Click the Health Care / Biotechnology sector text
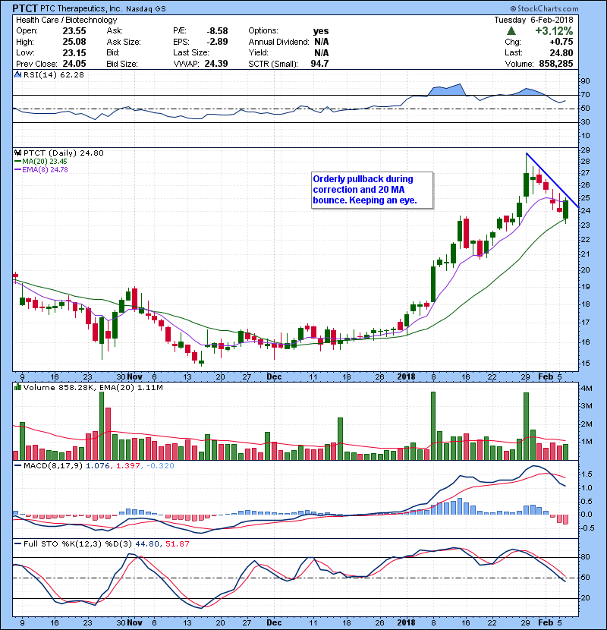This screenshot has width=607, height=630. 67,20
